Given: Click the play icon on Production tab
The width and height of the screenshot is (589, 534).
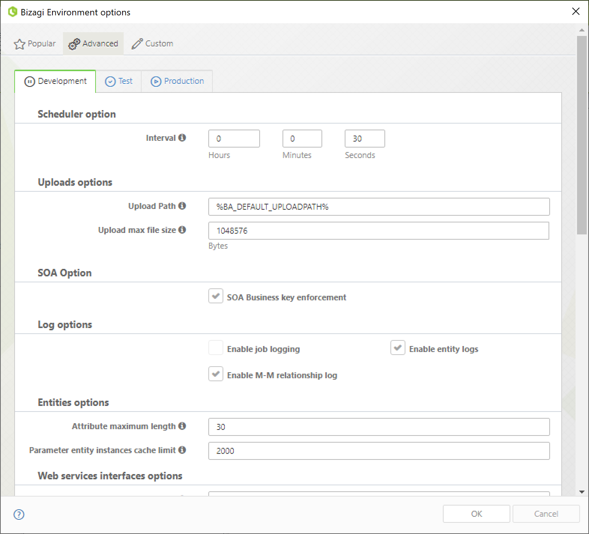Looking at the screenshot, I should point(156,81).
